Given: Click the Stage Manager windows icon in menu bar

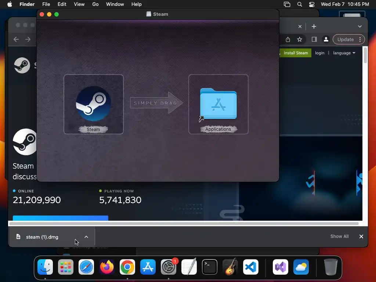Looking at the screenshot, I should click(287, 4).
